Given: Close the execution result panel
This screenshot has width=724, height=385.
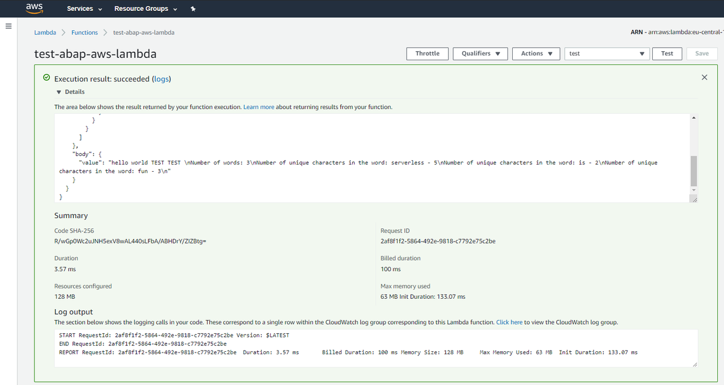Looking at the screenshot, I should [705, 77].
